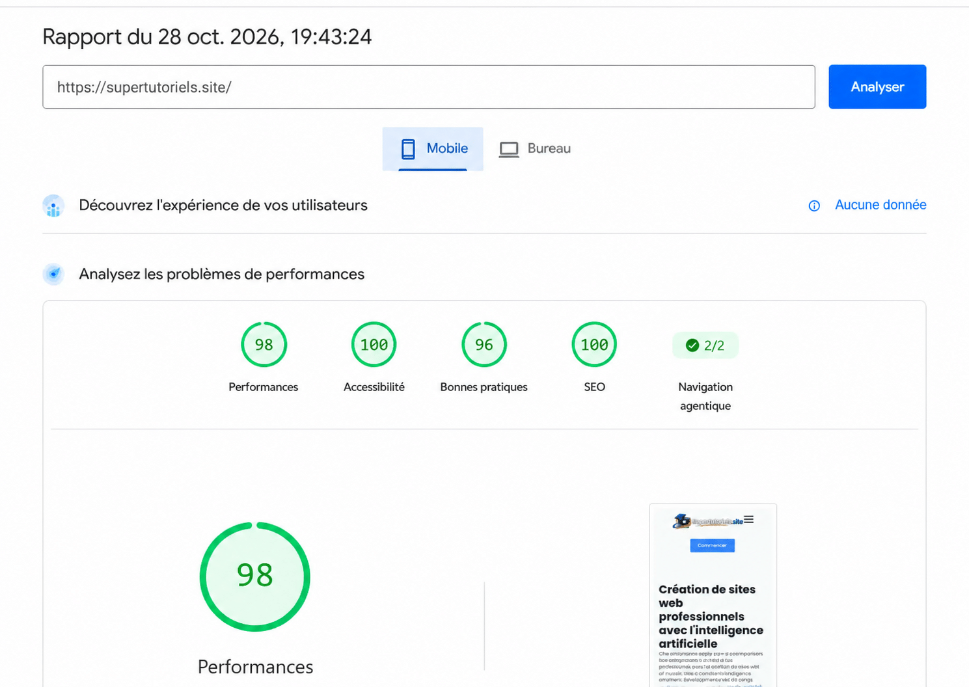
Task: Click the mobile page screenshot thumbnail
Action: (x=713, y=595)
